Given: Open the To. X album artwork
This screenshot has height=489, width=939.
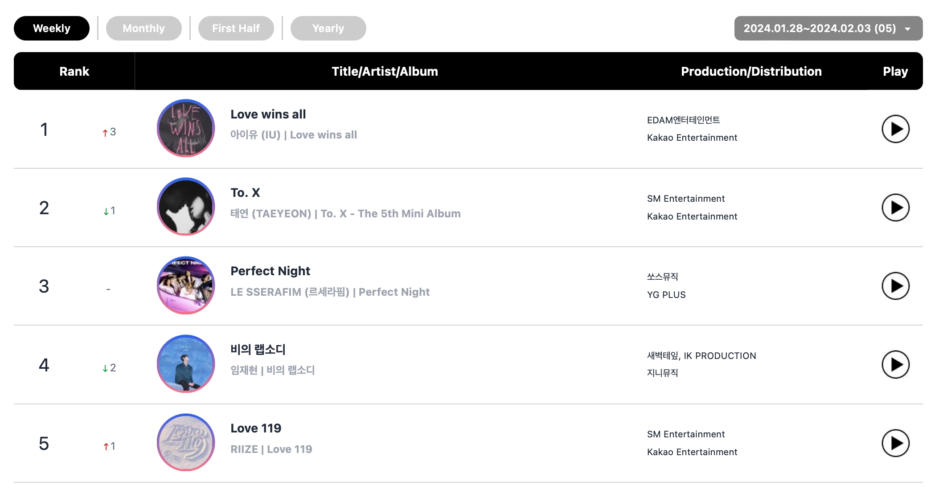Looking at the screenshot, I should coord(186,207).
